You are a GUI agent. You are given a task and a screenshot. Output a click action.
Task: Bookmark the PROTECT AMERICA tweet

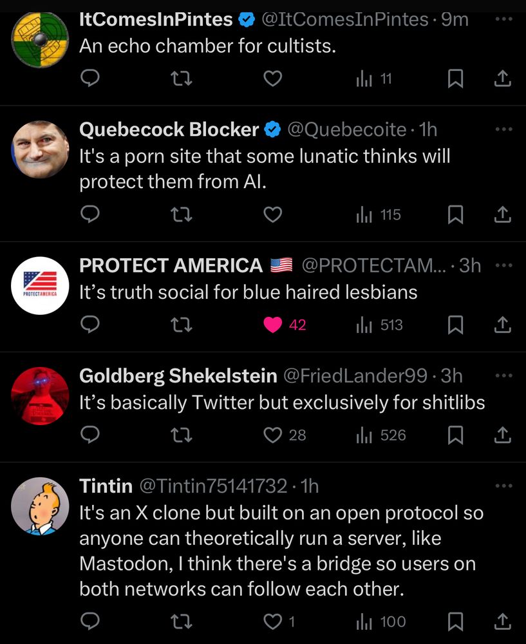pyautogui.click(x=455, y=325)
